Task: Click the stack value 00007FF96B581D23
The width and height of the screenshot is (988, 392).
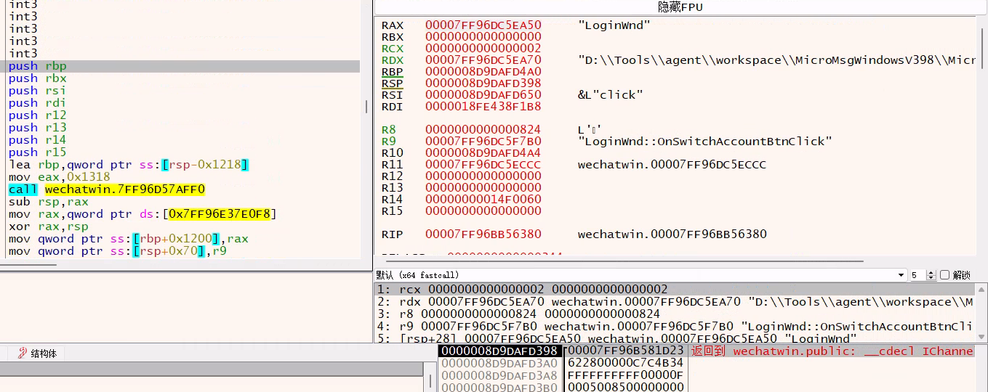Action: pos(625,351)
